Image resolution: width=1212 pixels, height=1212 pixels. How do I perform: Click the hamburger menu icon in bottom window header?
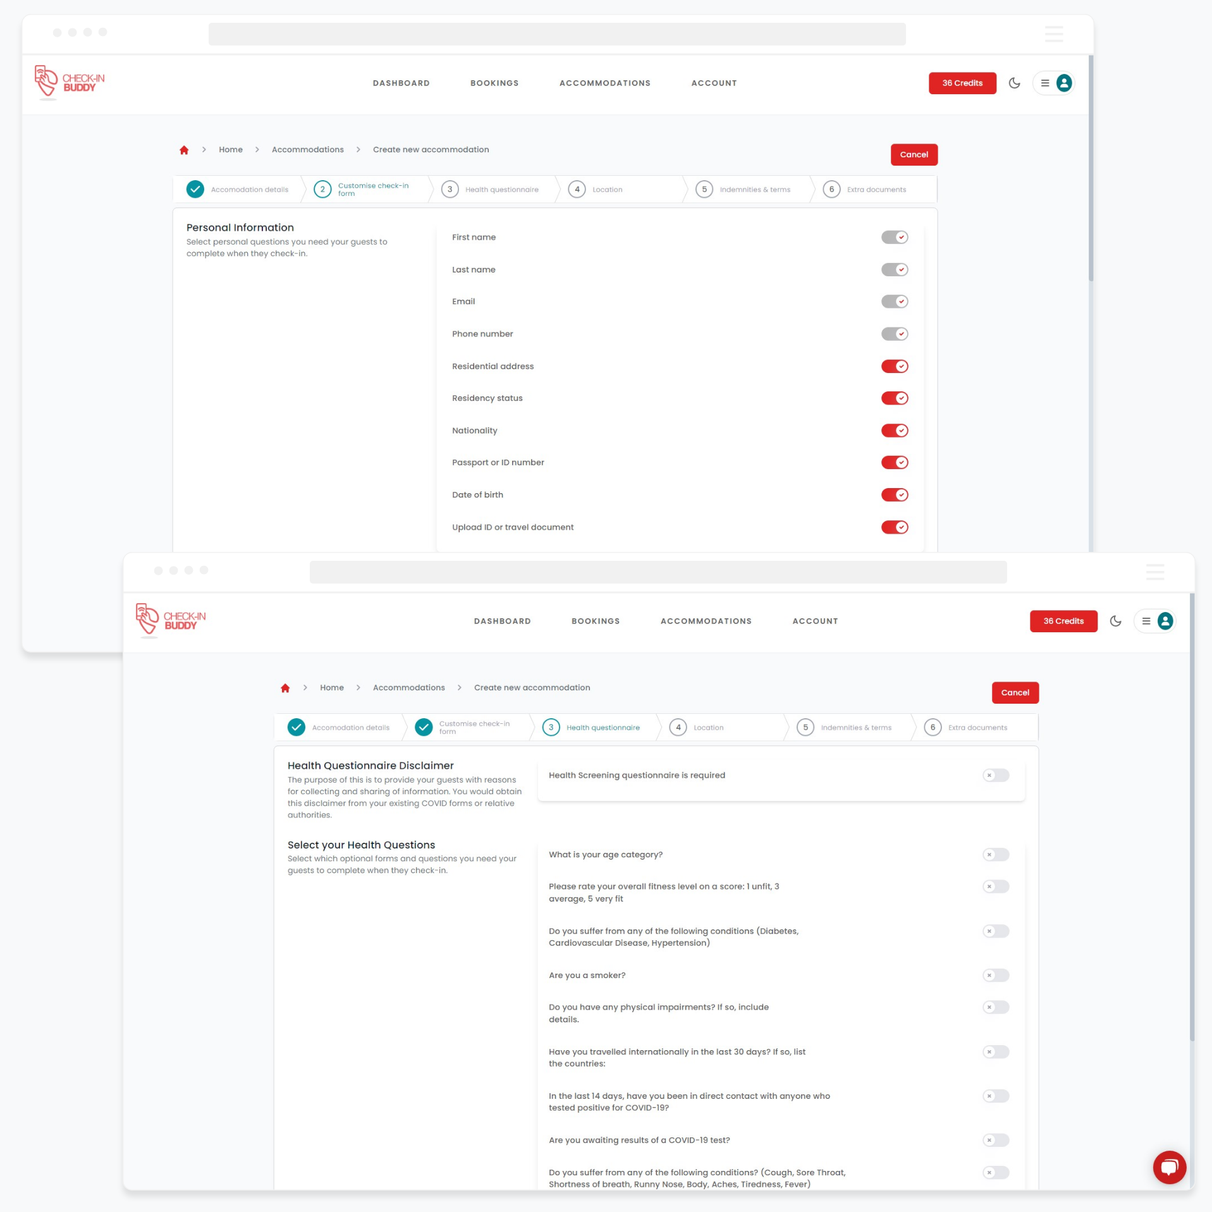1146,621
